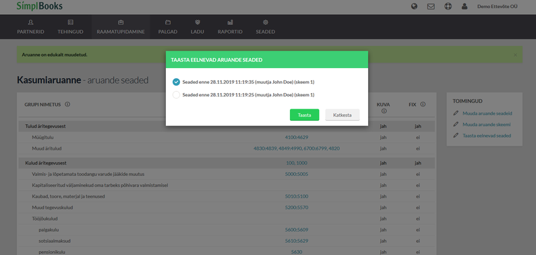Click Muud äritulud account ranges

pyautogui.click(x=297, y=148)
